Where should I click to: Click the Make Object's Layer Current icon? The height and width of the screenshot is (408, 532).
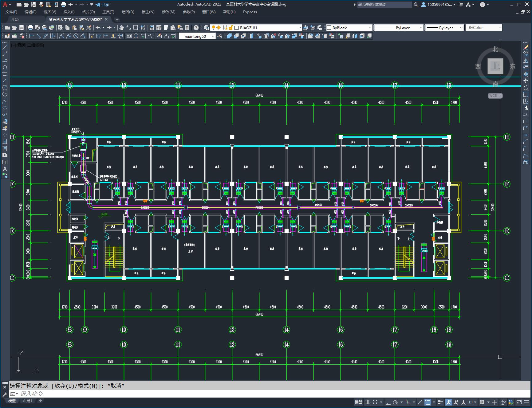pos(305,28)
